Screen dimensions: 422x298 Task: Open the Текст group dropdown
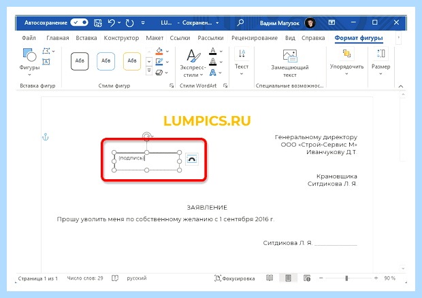pyautogui.click(x=242, y=62)
